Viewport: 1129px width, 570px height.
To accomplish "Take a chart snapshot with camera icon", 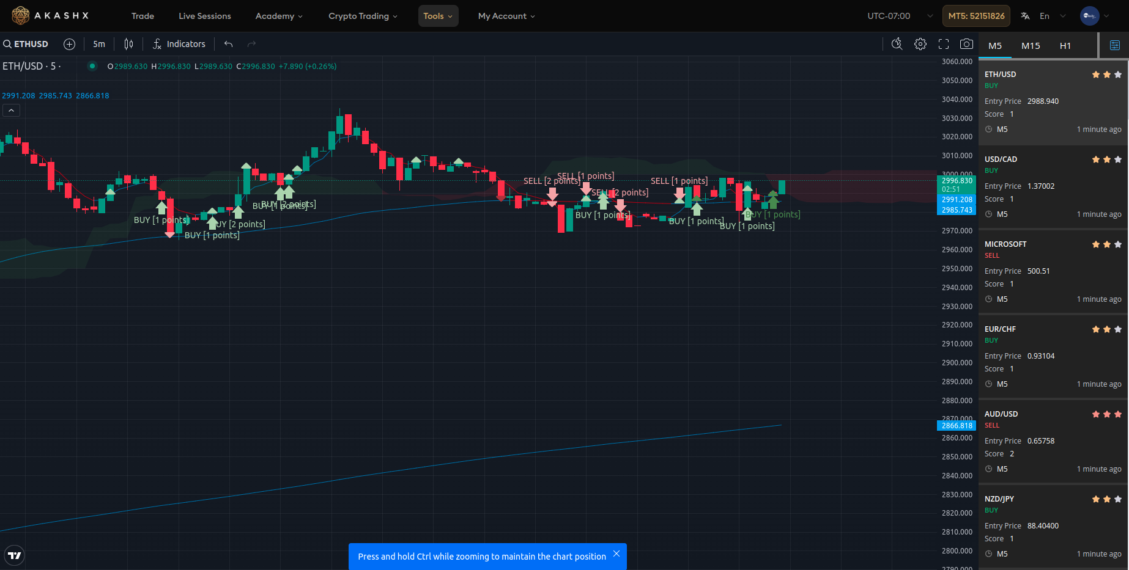I will [966, 44].
